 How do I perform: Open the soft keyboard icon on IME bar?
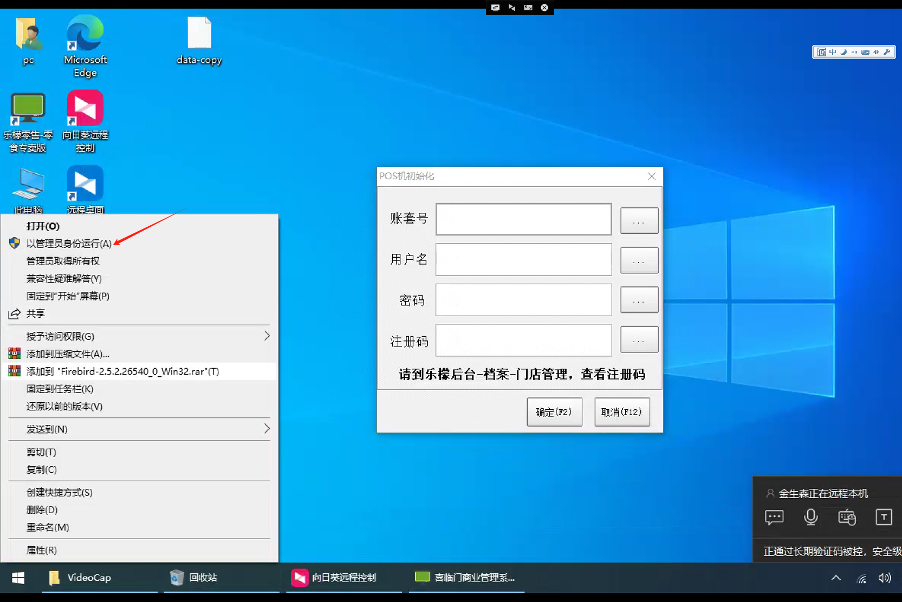click(865, 52)
